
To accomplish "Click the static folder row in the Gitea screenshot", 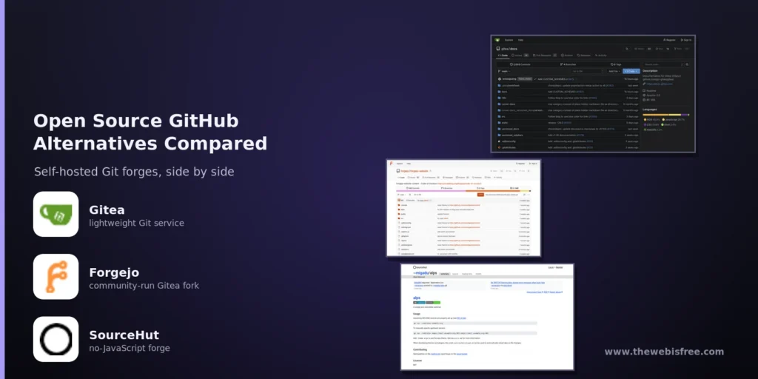I will point(568,123).
